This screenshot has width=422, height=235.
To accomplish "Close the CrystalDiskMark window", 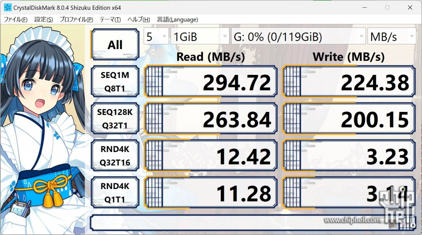I will point(410,7).
